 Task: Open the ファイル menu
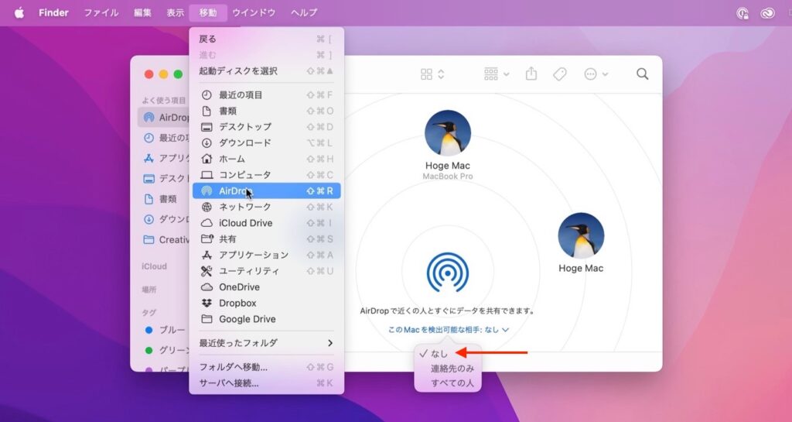(x=101, y=12)
